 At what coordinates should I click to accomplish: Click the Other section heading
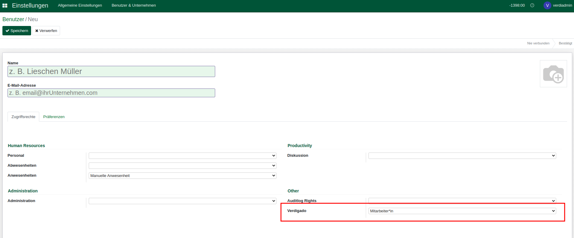293,191
